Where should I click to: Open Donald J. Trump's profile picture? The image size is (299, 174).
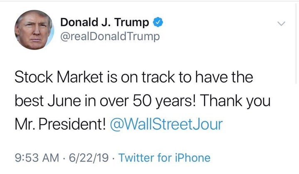34,30
